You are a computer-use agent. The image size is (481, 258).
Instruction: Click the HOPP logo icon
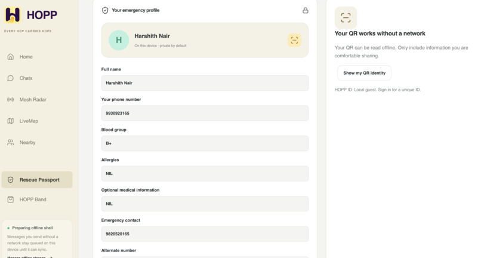pyautogui.click(x=13, y=15)
